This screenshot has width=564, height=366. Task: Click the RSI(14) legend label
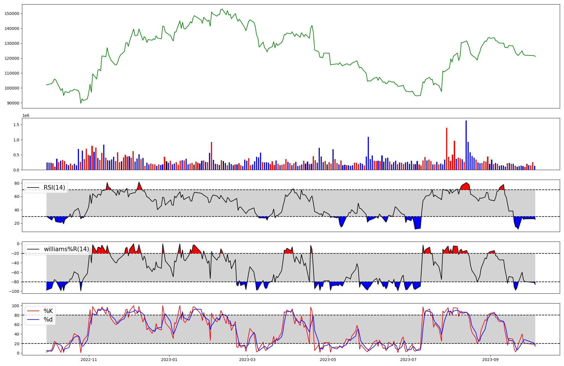pos(54,188)
